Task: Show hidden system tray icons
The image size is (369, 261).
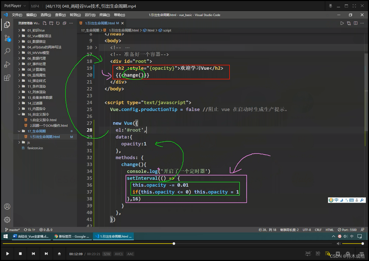Action: point(333,236)
